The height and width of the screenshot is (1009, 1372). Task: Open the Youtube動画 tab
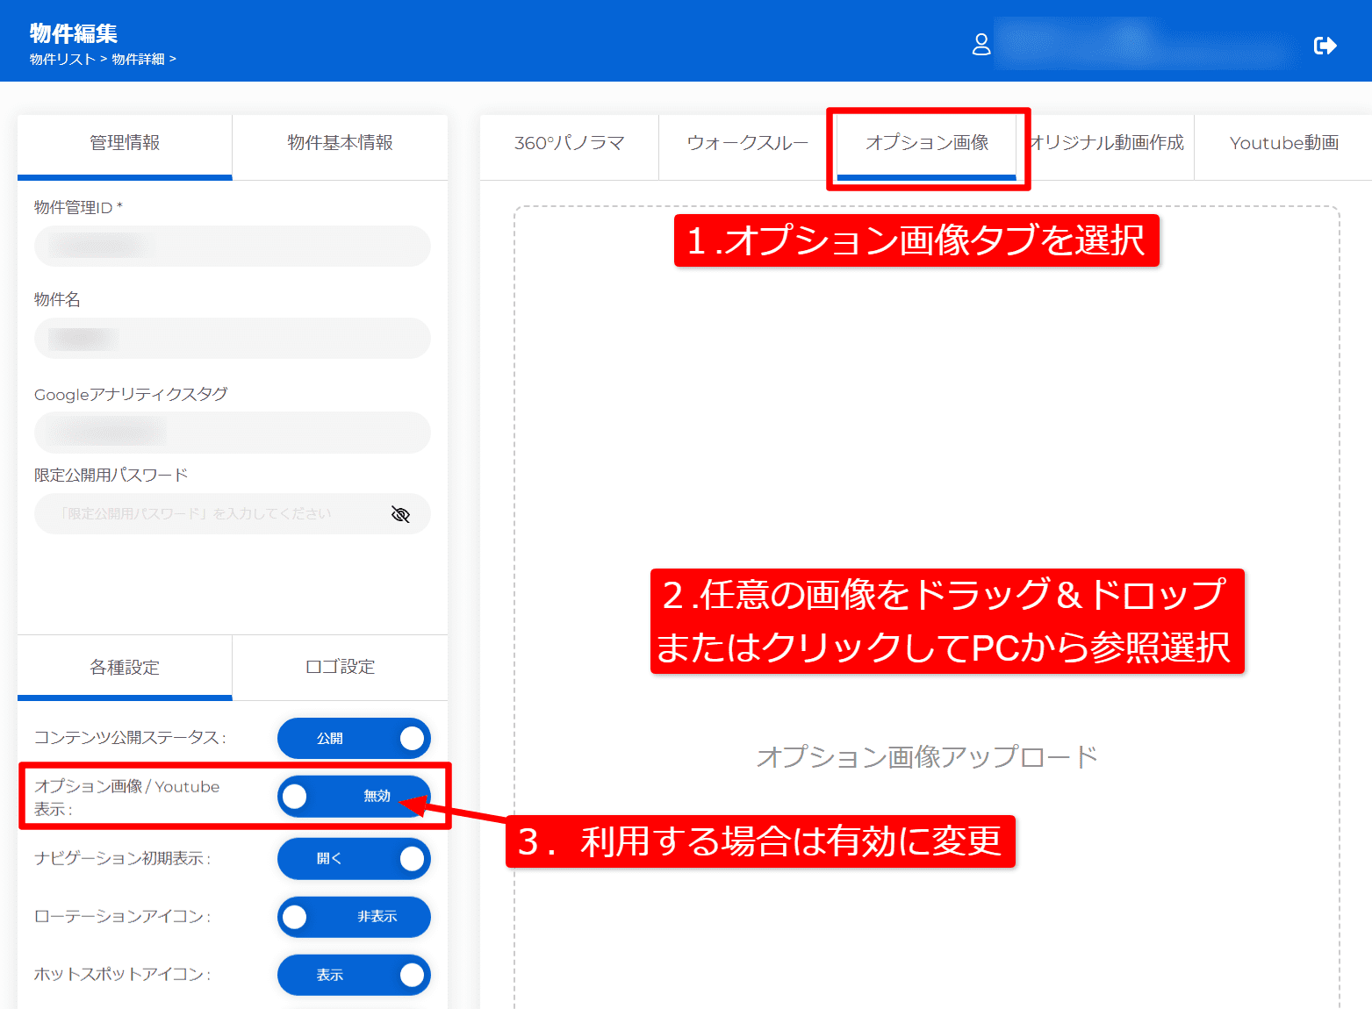coord(1283,143)
